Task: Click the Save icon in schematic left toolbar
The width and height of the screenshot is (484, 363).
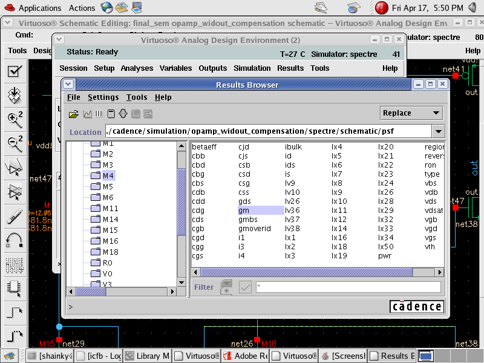Action: pos(15,96)
